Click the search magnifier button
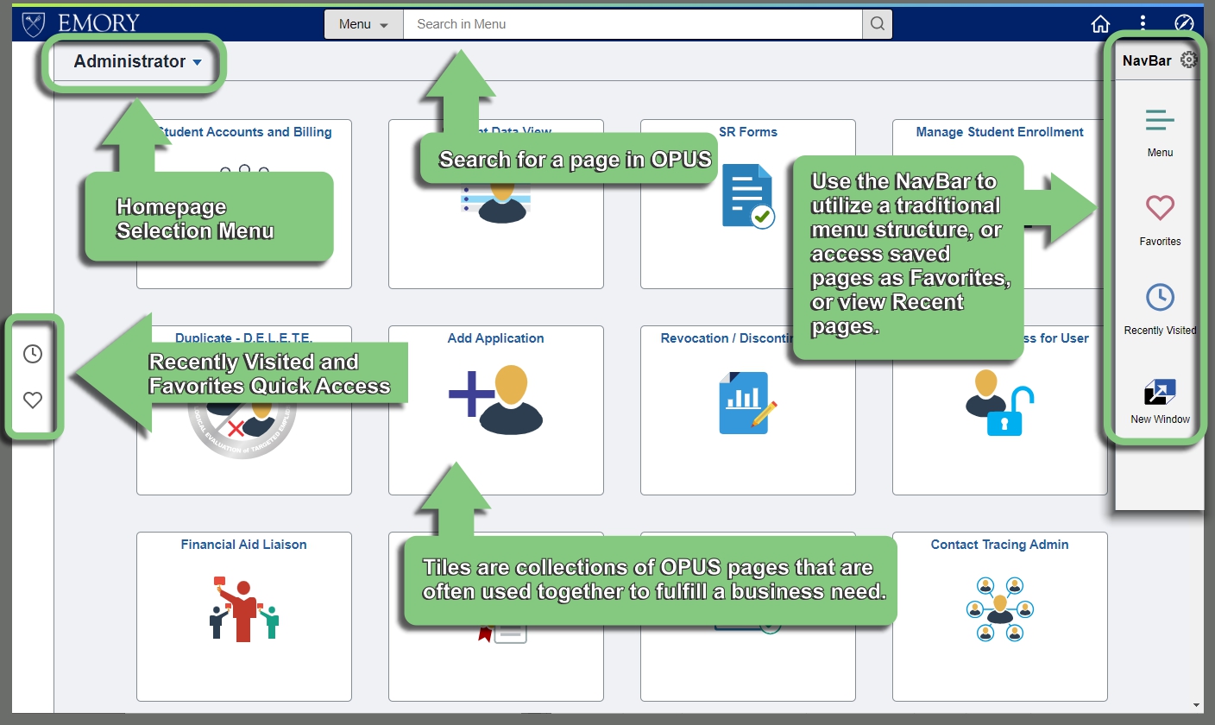The width and height of the screenshot is (1215, 725). pos(877,24)
